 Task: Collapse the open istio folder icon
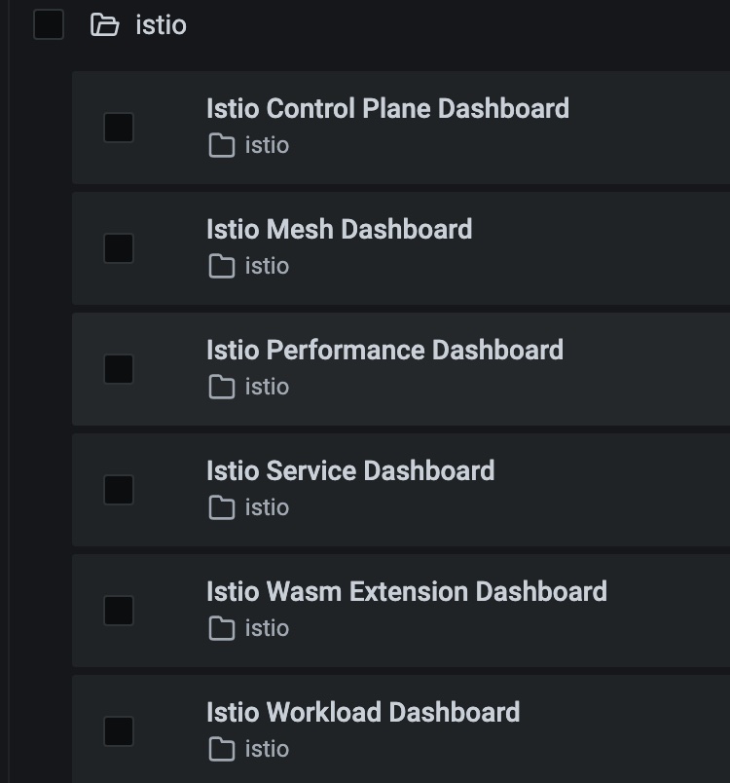pyautogui.click(x=104, y=24)
